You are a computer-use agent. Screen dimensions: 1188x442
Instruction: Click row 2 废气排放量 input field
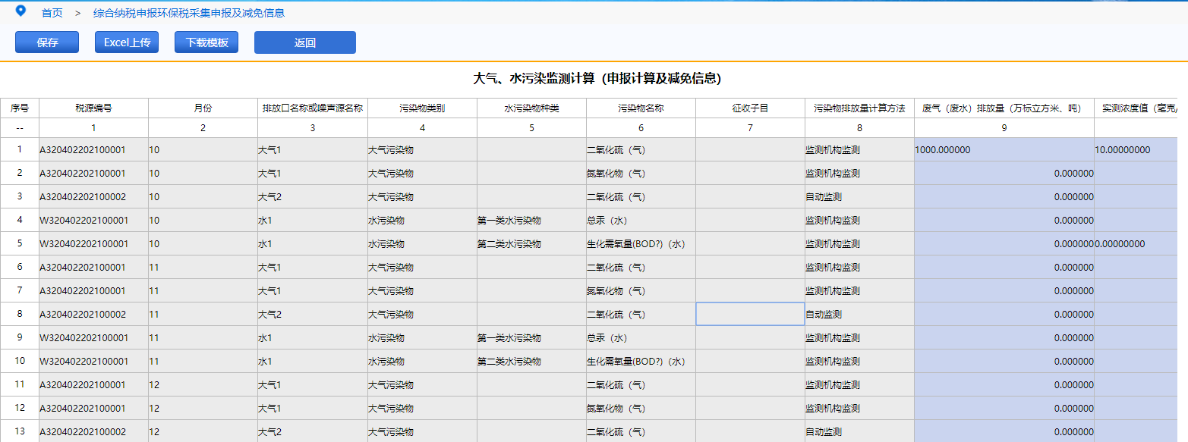[x=1004, y=174]
